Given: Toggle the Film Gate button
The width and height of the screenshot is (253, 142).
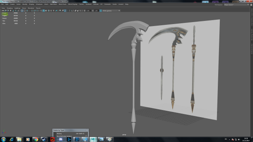Looking at the screenshot, I should tap(25, 11).
